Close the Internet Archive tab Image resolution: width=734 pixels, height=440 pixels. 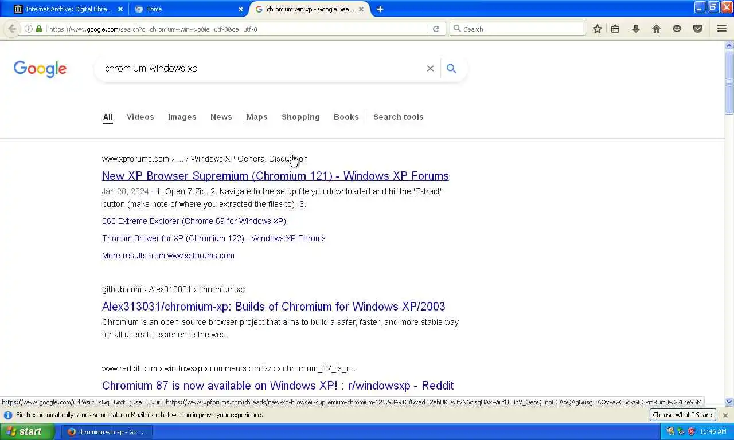[120, 9]
